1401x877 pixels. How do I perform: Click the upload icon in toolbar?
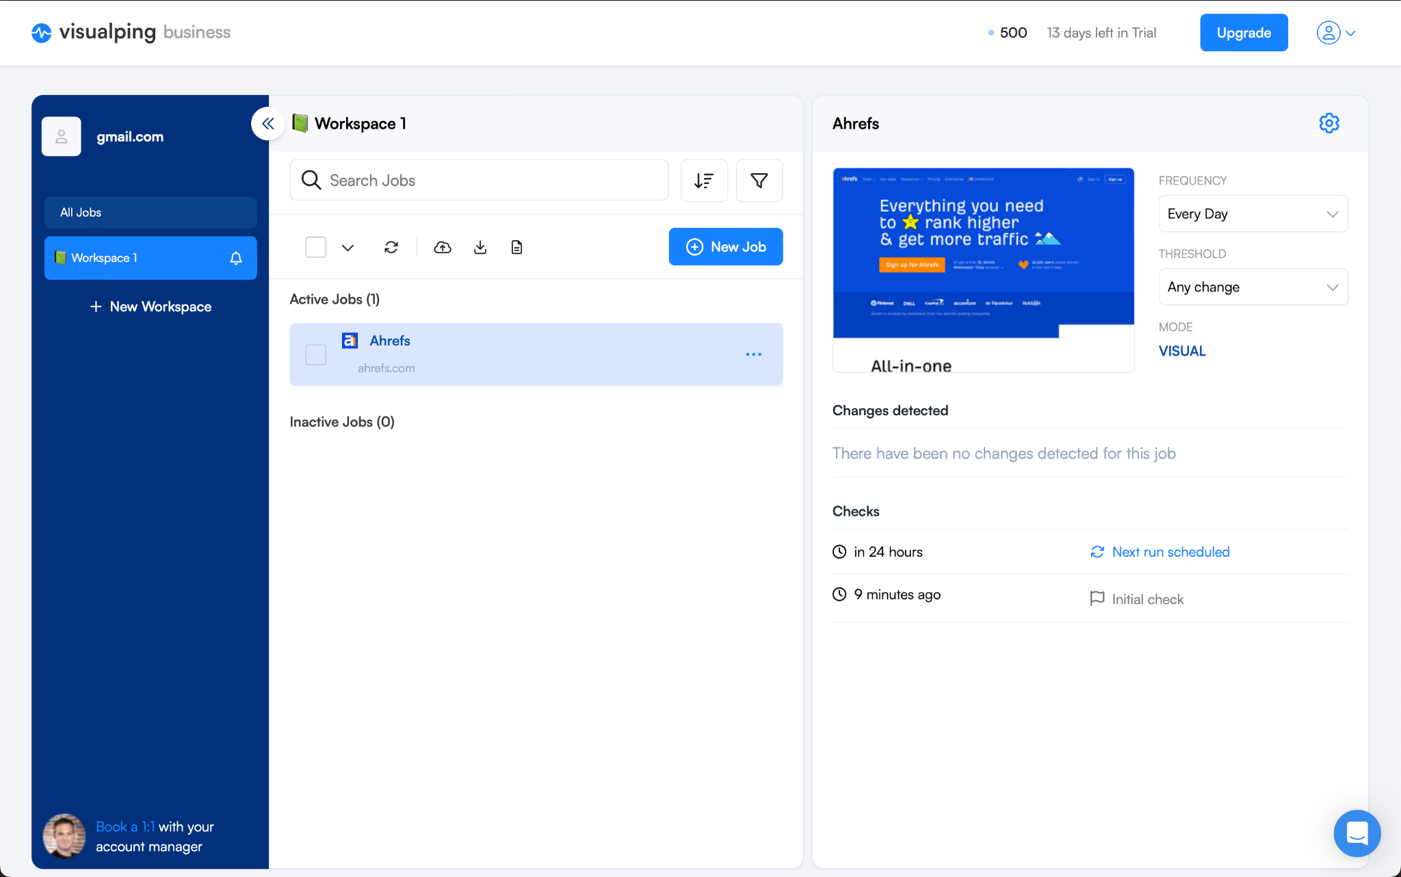[x=441, y=246]
